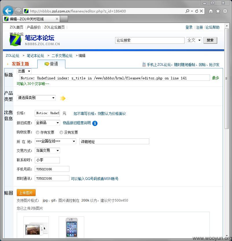The width and height of the screenshot is (232, 241).
Task: Open the 二手交易论坛 breadcrumb link
Action: click(62, 56)
